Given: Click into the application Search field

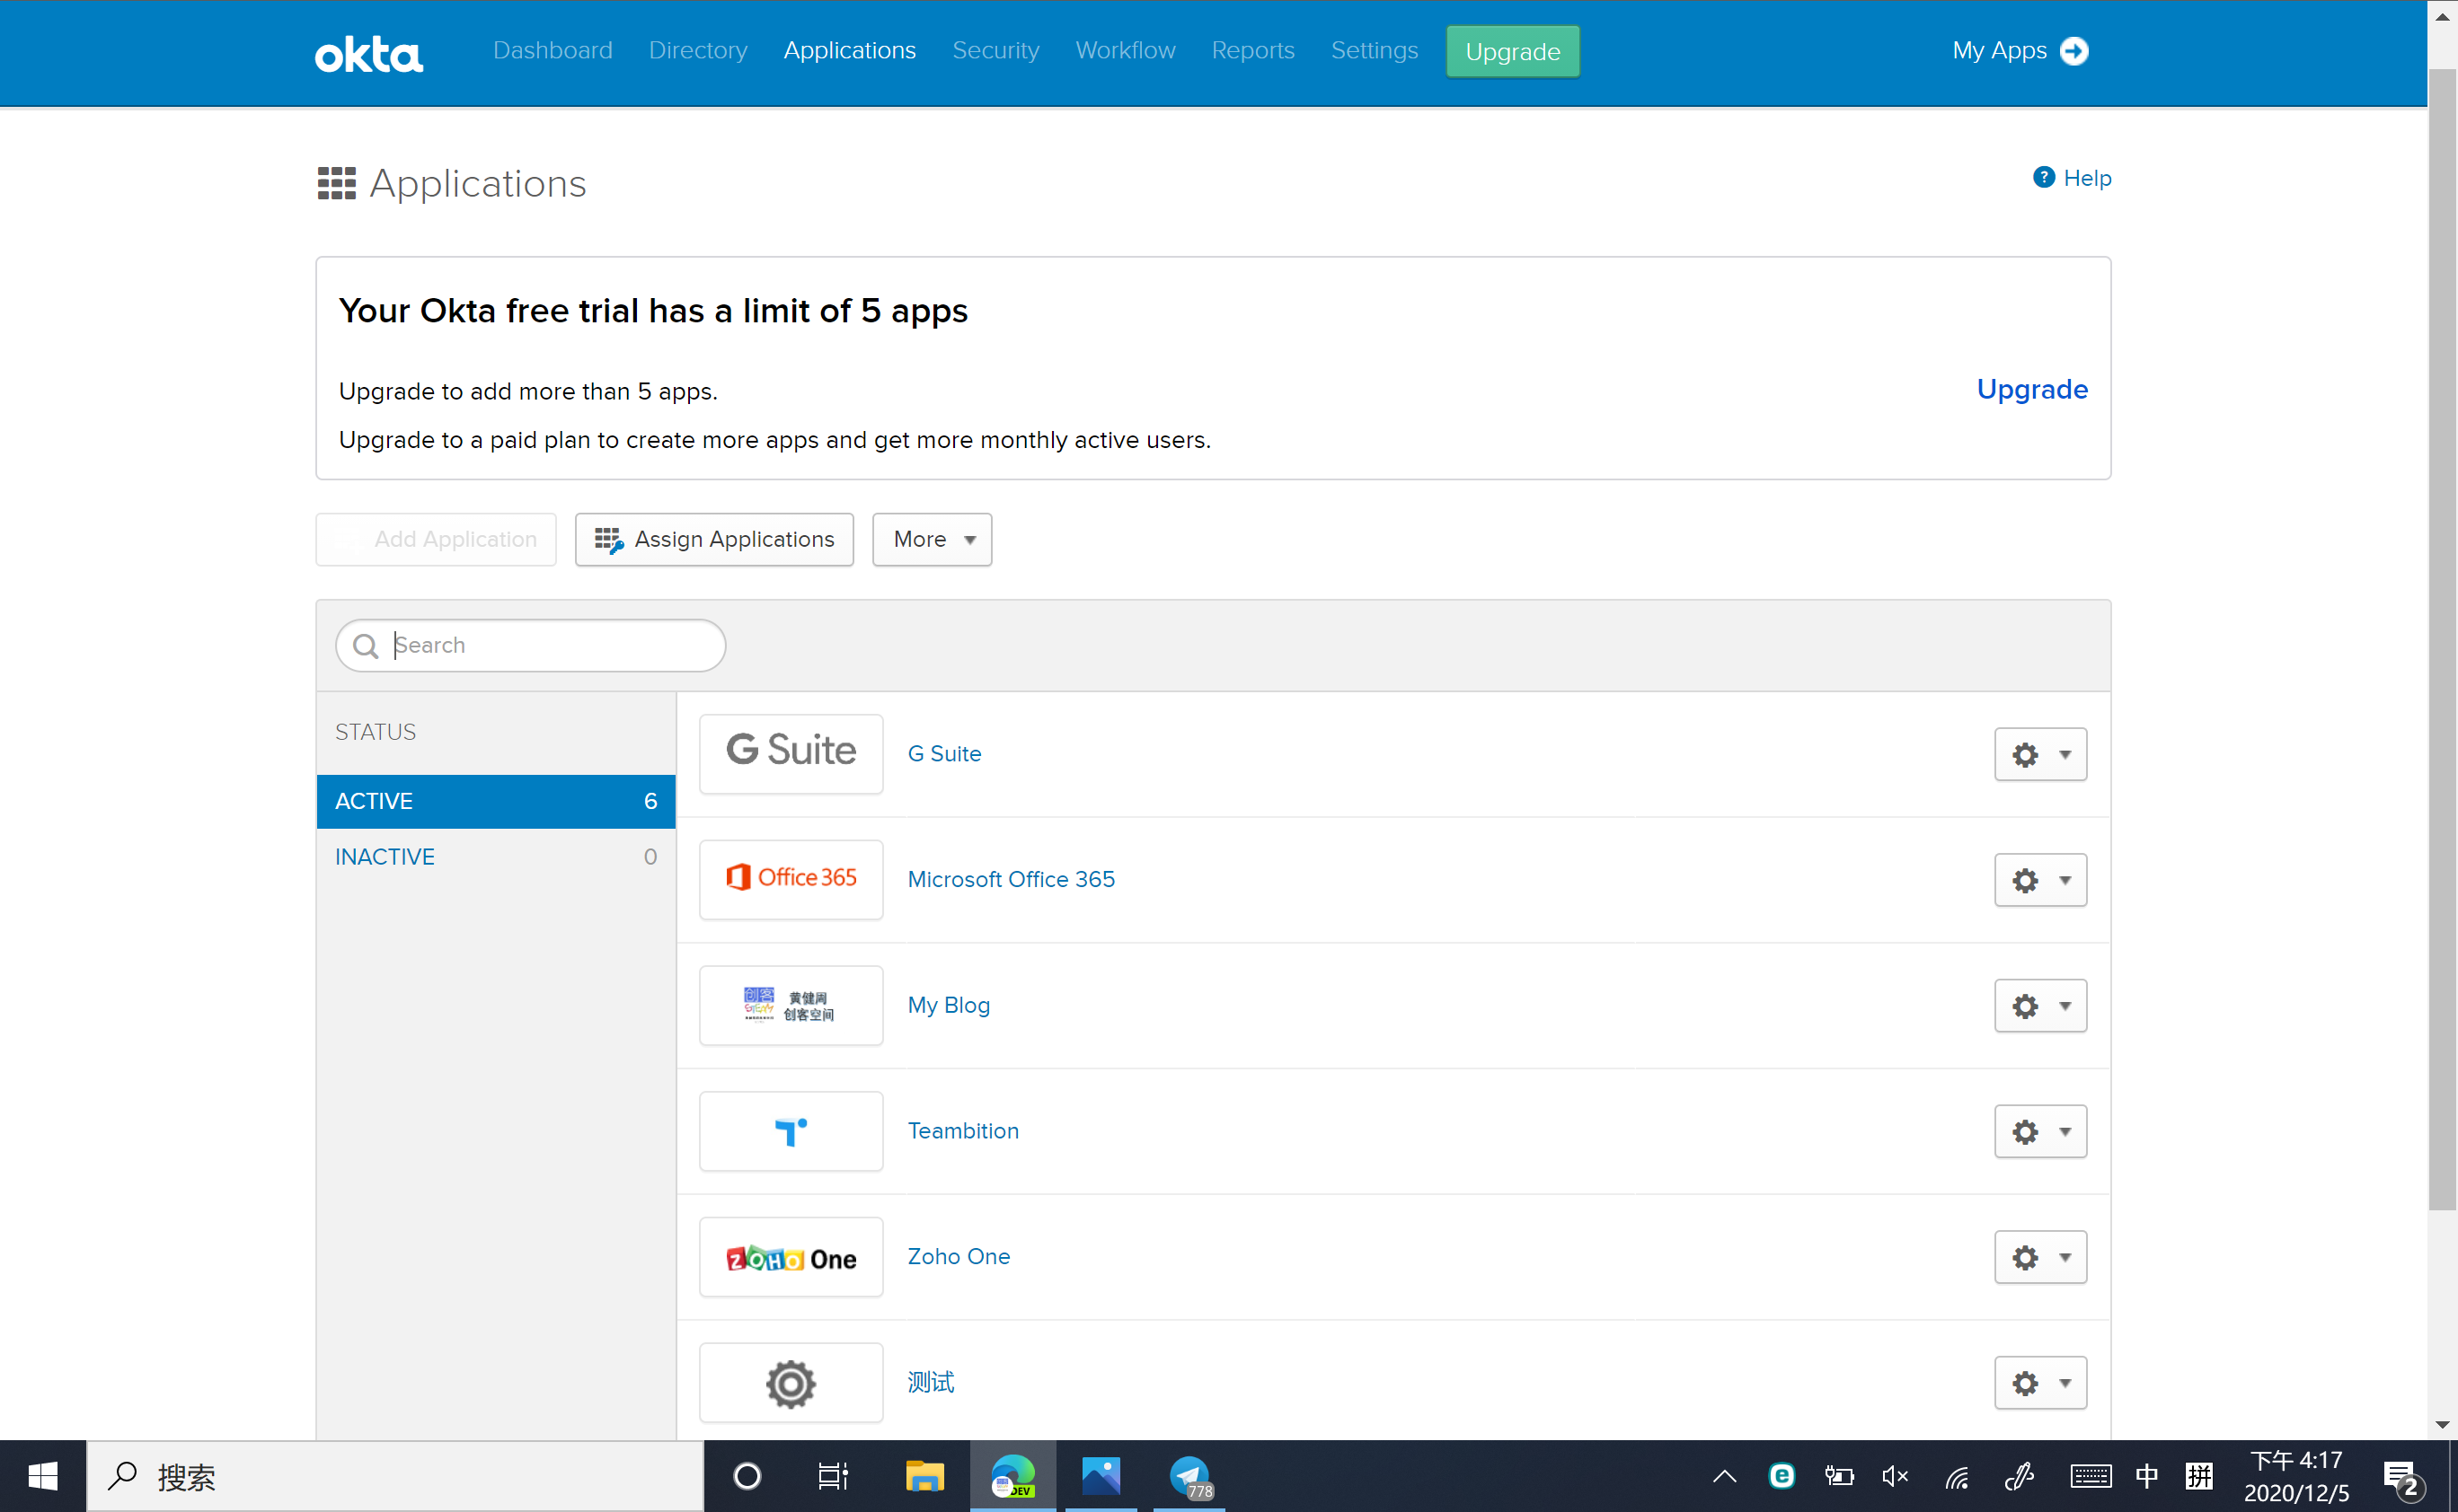Looking at the screenshot, I should (550, 645).
